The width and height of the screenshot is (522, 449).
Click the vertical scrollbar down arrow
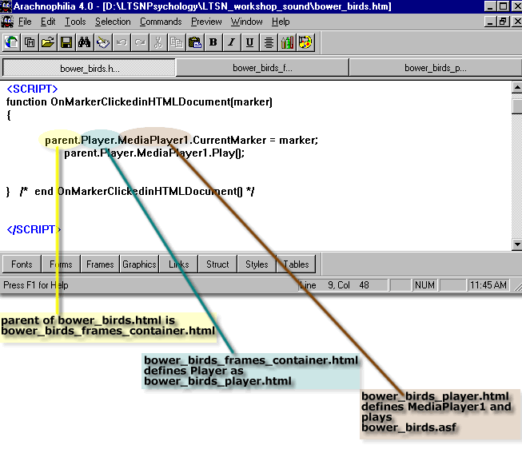516,244
